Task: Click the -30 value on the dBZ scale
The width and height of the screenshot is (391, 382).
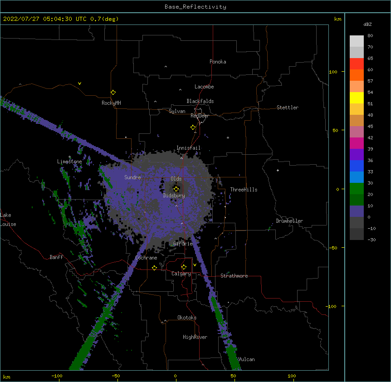Action: tap(371, 240)
